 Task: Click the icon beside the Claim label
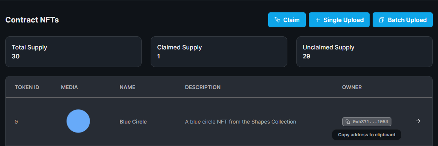click(277, 20)
